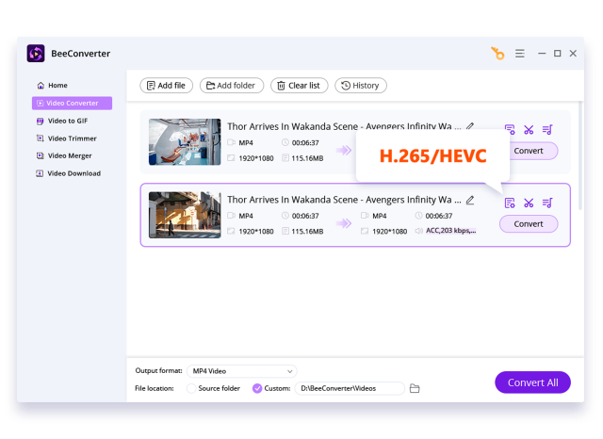The width and height of the screenshot is (603, 439).
Task: Click the orange key license icon
Action: tap(497, 54)
